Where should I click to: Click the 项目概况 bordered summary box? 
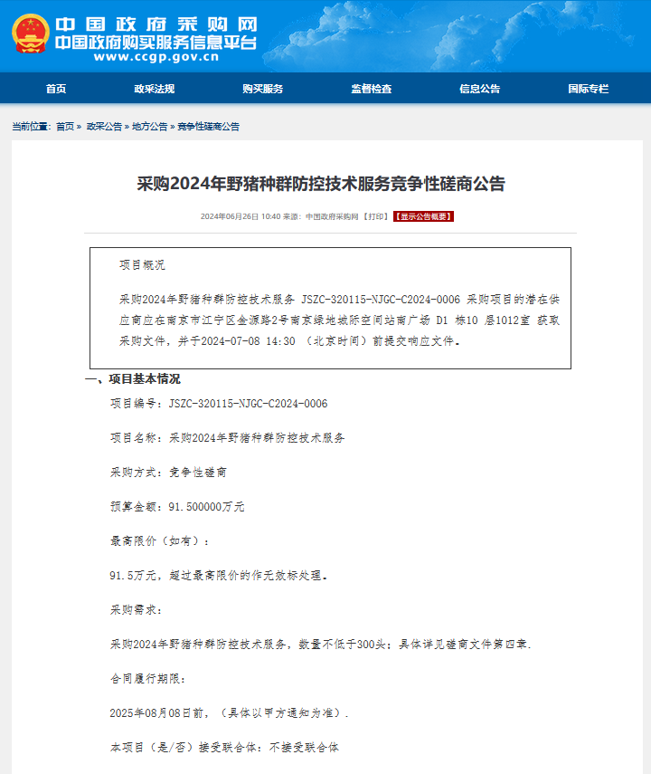pyautogui.click(x=330, y=308)
